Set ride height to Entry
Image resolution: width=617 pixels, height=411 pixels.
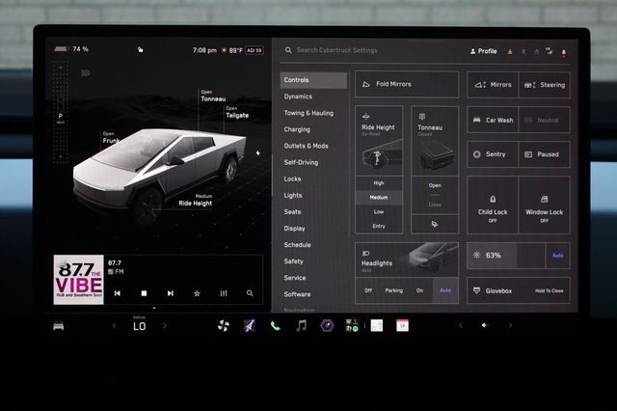point(379,227)
